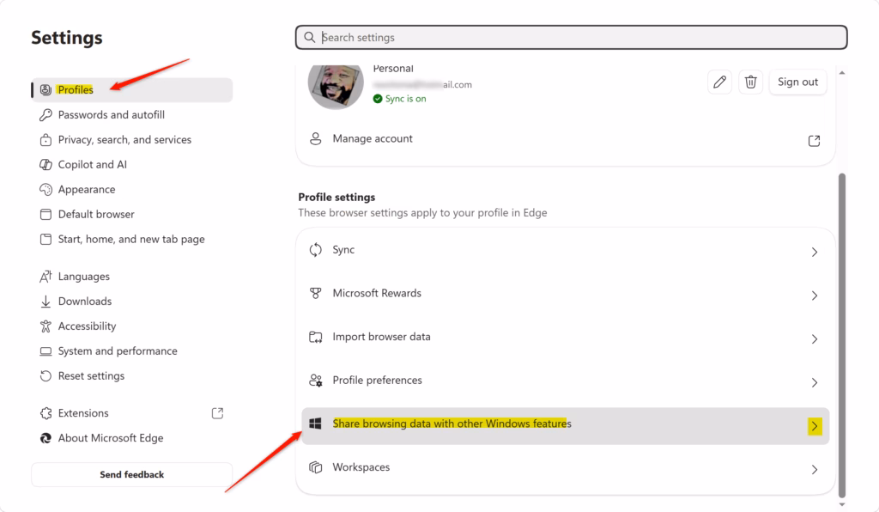The height and width of the screenshot is (512, 879).
Task: Open Manage account
Action: pyautogui.click(x=566, y=139)
